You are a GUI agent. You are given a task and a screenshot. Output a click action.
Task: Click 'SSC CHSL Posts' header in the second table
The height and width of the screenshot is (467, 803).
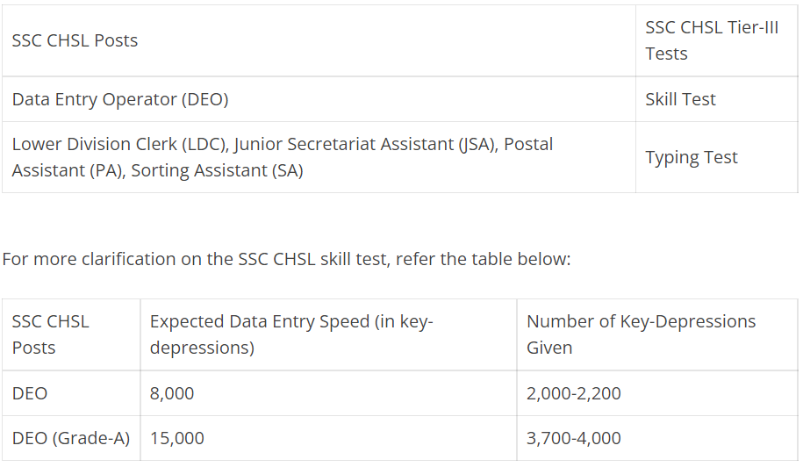pos(50,334)
